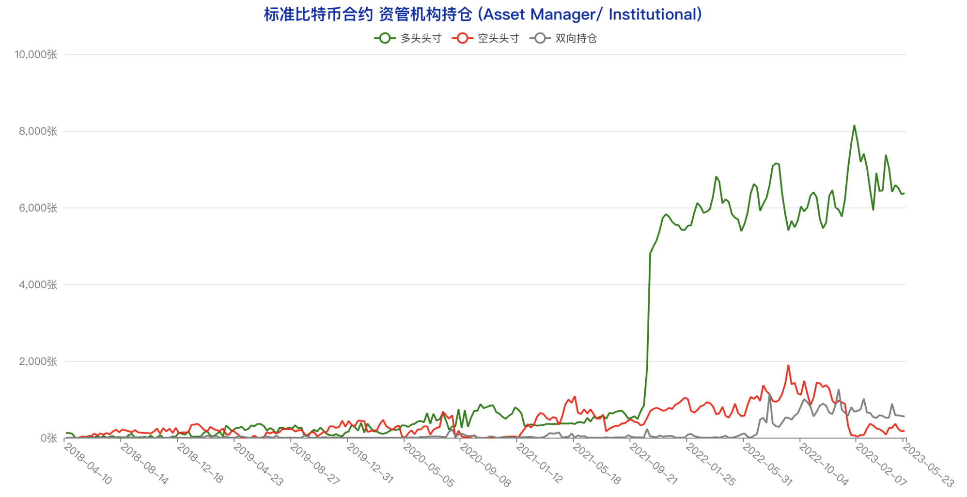Click the 2020-09-08 x-axis date label

[x=484, y=465]
